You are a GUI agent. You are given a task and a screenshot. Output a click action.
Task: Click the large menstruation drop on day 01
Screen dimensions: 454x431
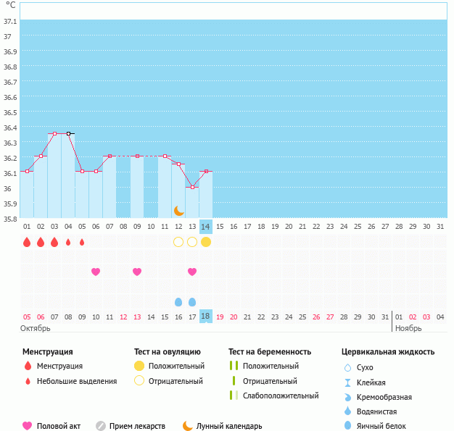pos(27,242)
